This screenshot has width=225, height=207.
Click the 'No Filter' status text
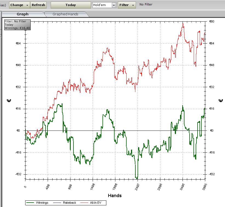pos(146,4)
